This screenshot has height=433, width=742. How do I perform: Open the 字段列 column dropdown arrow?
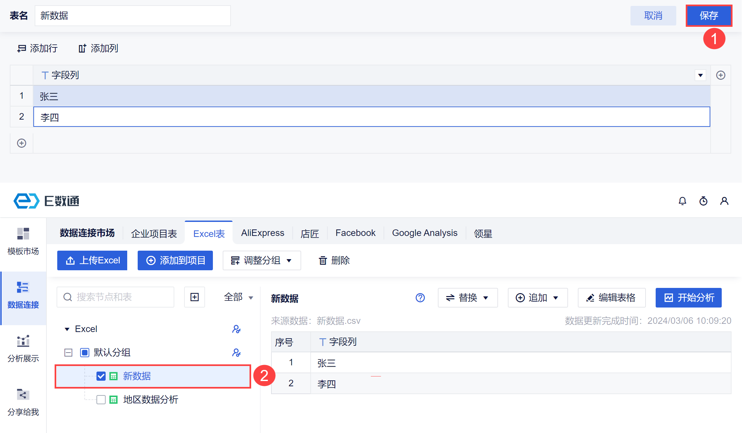(x=700, y=75)
